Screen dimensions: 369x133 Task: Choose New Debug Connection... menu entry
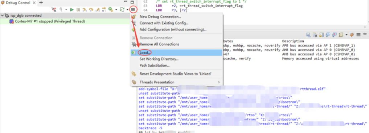(x=176, y=17)
